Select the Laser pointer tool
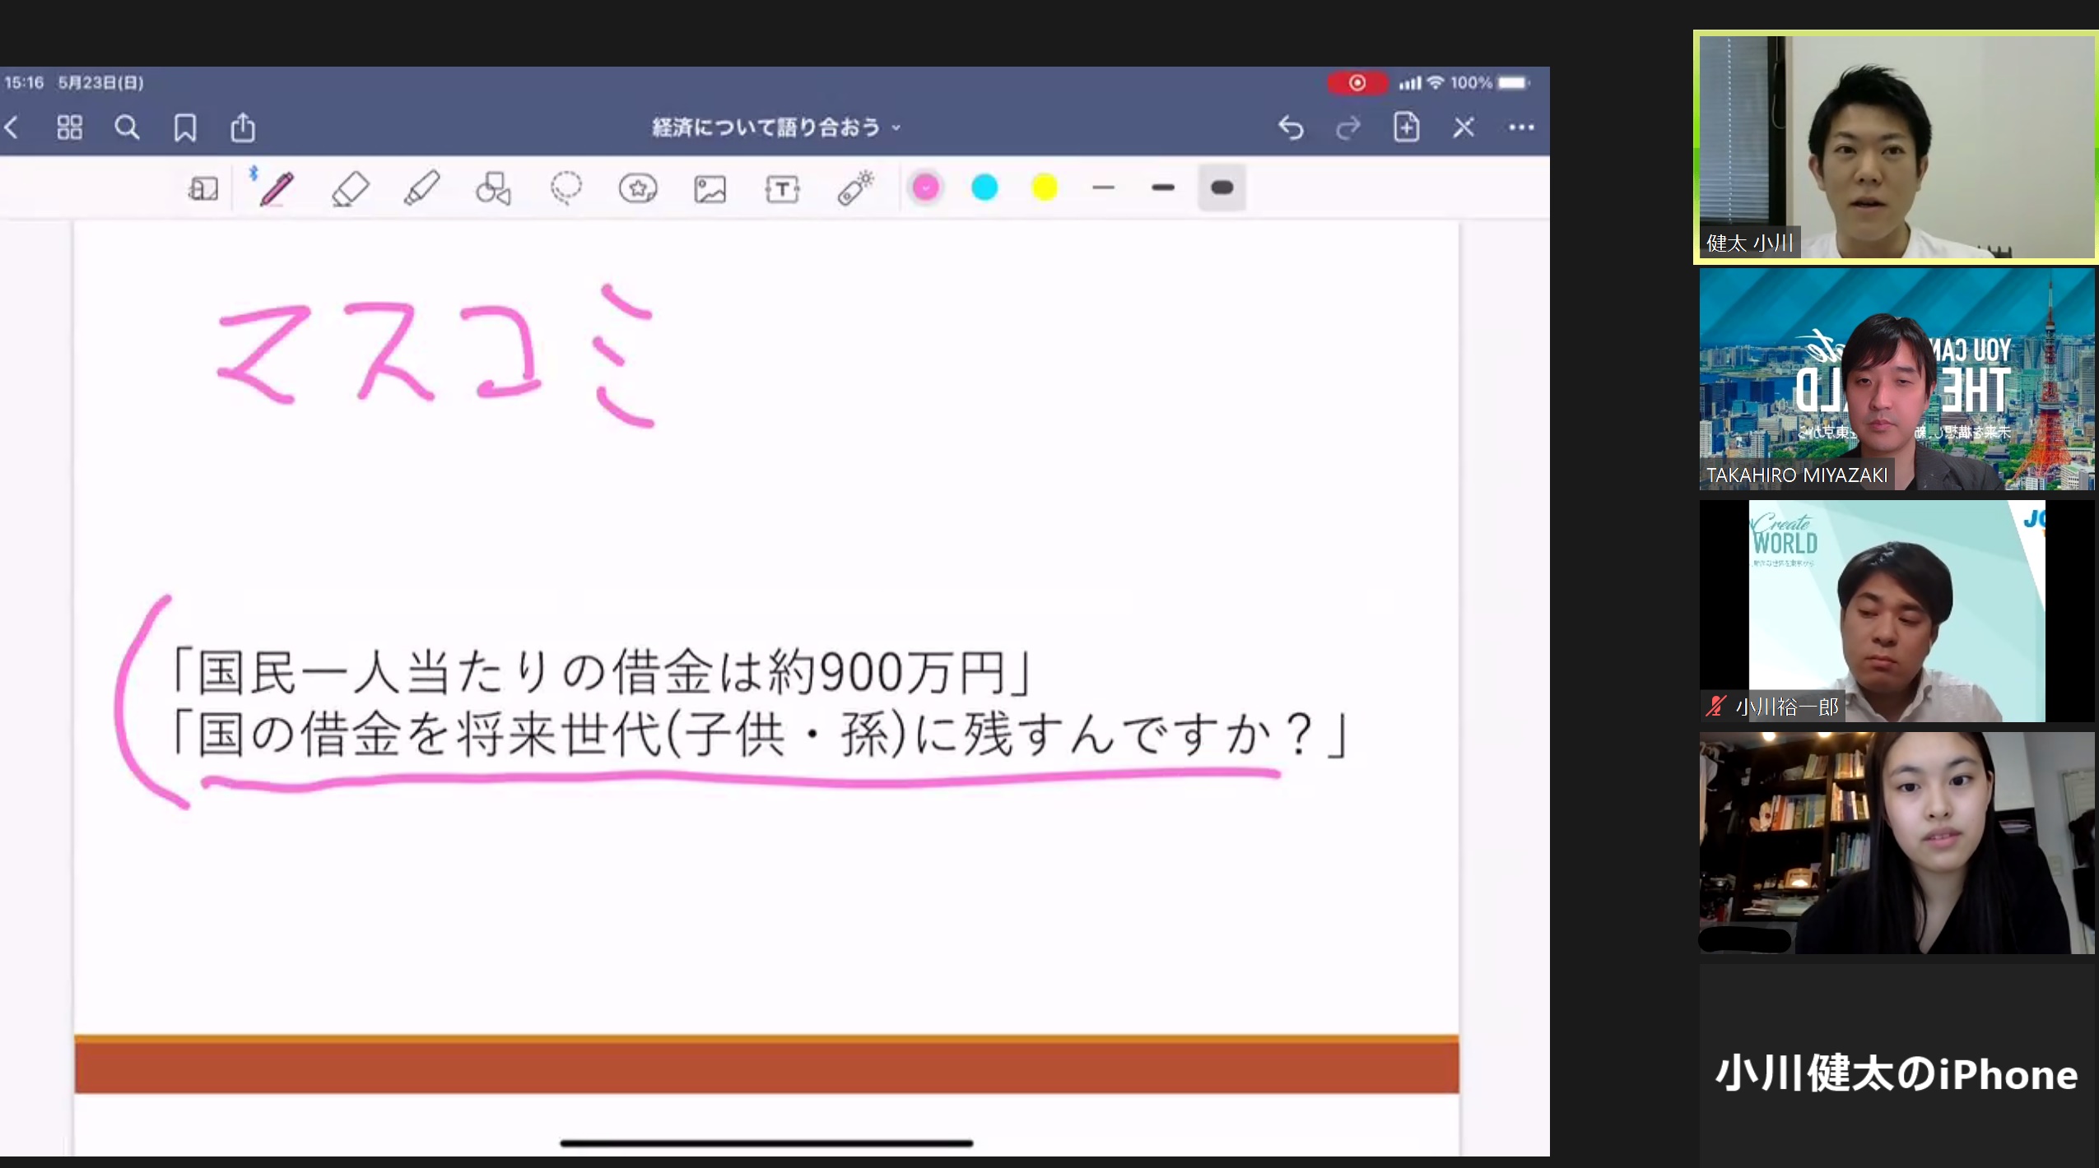Screen dimensions: 2099x1168 pyautogui.click(x=855, y=188)
